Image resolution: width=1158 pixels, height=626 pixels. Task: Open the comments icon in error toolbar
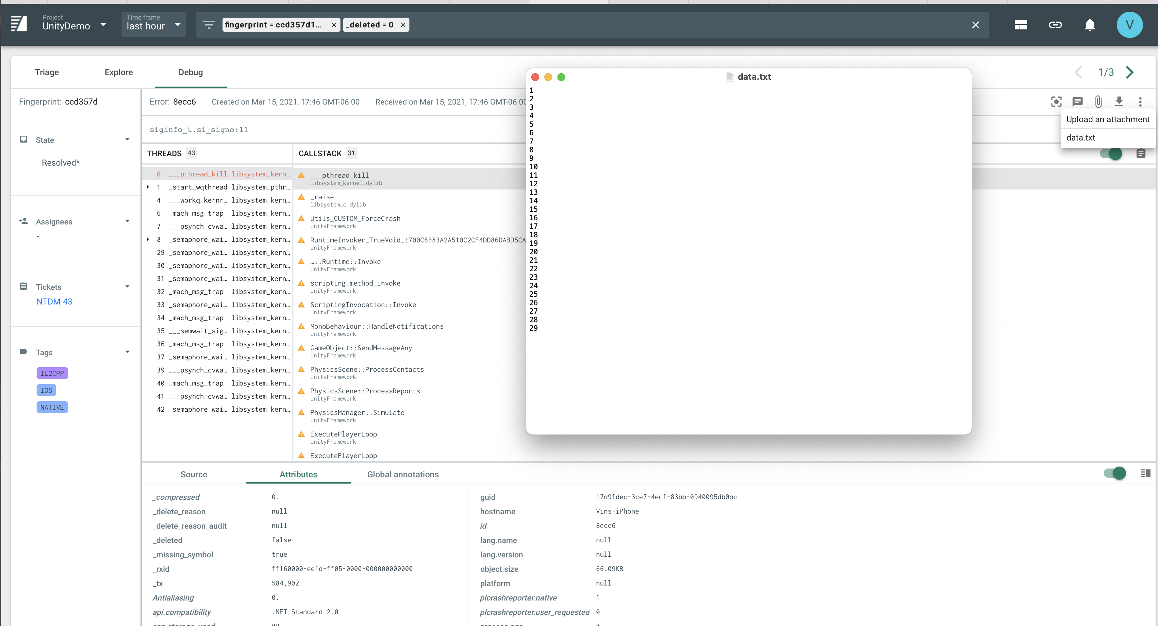(x=1077, y=102)
